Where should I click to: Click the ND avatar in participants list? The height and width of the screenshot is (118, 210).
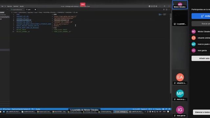pyautogui.click(x=194, y=31)
